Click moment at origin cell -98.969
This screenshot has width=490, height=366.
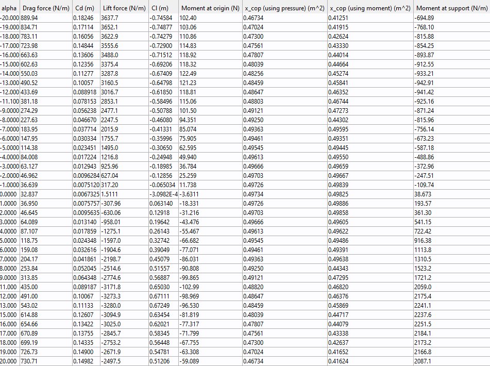210,296
